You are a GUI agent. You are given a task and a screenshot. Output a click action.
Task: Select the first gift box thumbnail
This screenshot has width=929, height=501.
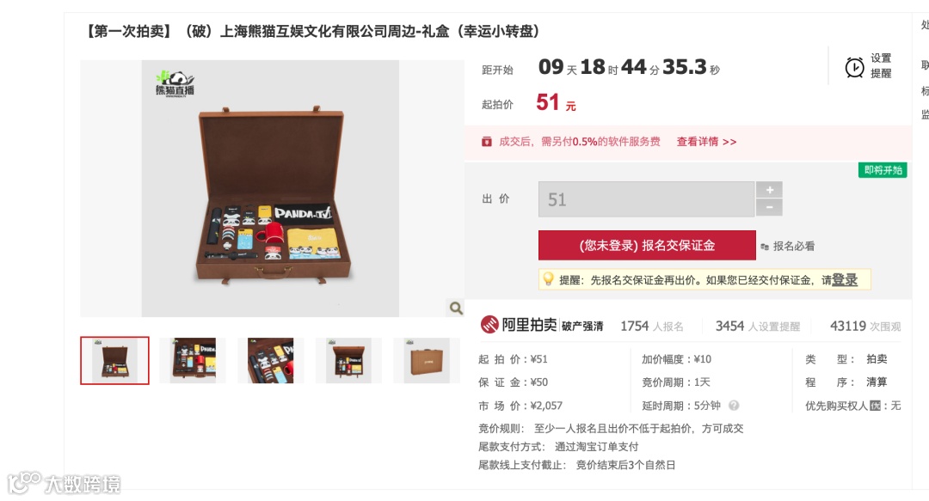click(115, 361)
